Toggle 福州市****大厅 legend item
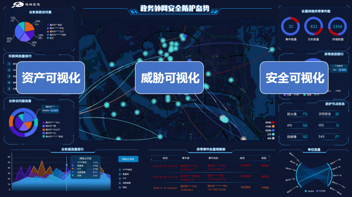Screen dimensions: 352x197 pos(56,31)
